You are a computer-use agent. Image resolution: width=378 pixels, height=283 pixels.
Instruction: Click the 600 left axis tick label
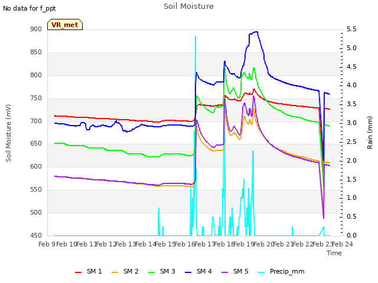[x=36, y=166]
